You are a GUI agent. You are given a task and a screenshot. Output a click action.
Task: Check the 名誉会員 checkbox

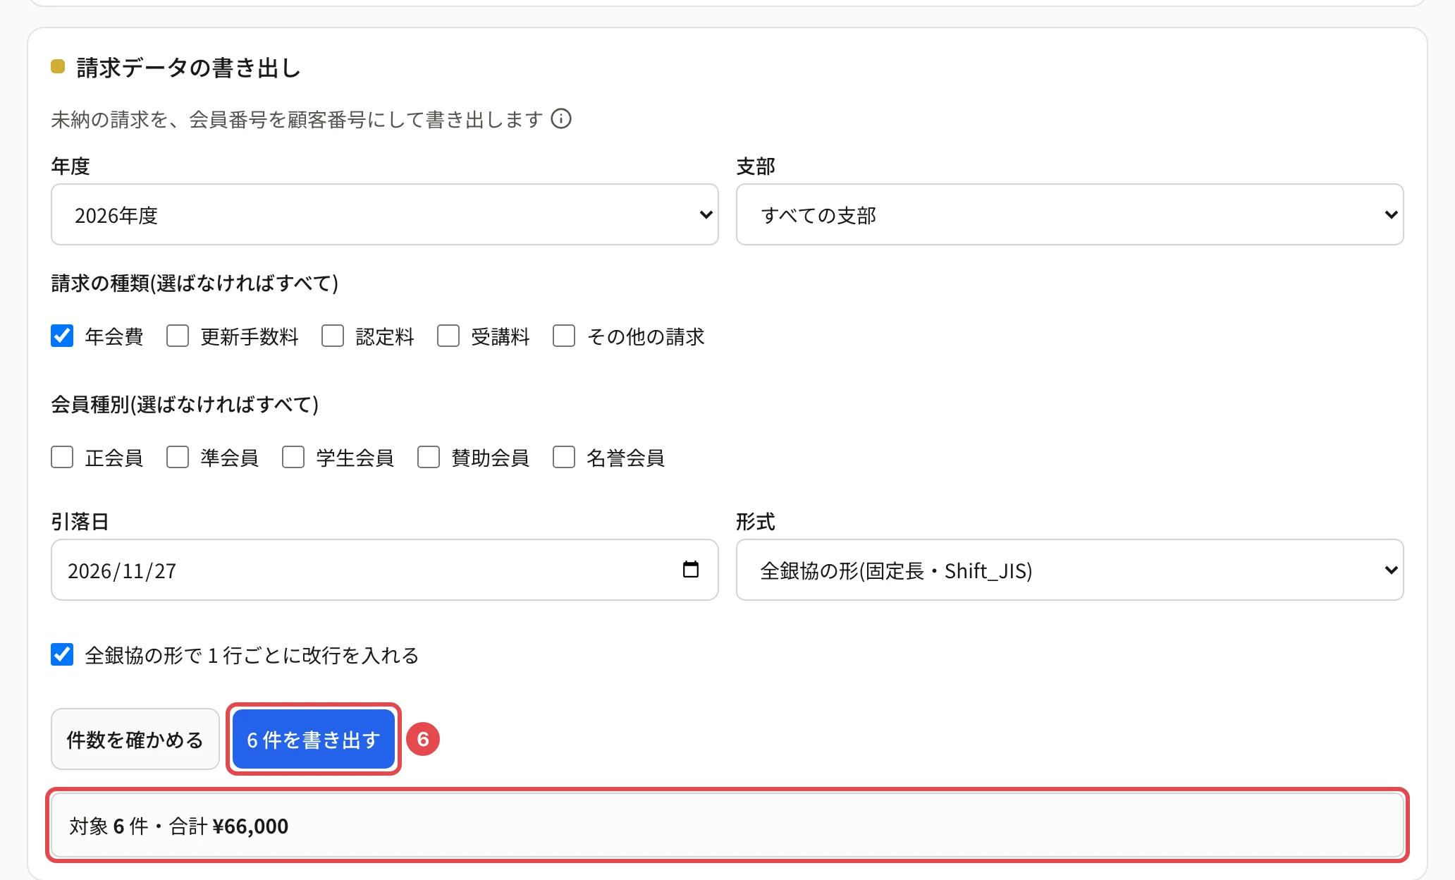tap(564, 457)
